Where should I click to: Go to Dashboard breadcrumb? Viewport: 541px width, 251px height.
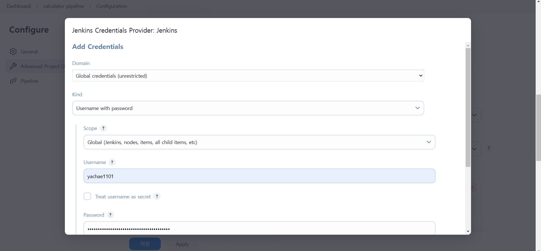point(19,6)
